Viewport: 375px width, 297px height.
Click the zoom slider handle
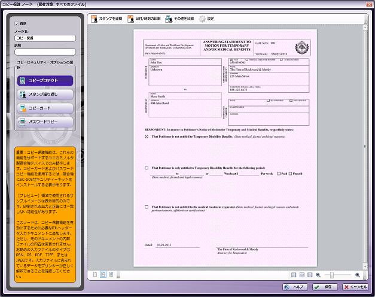pyautogui.click(x=332, y=275)
